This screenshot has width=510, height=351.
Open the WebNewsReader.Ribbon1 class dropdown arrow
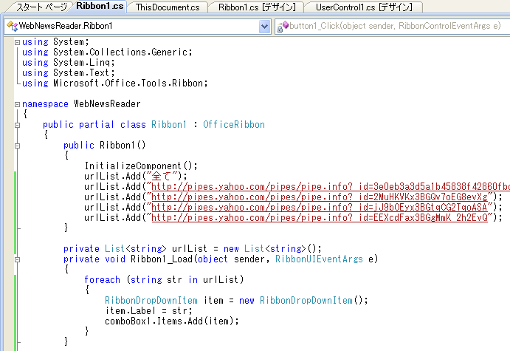point(264,26)
